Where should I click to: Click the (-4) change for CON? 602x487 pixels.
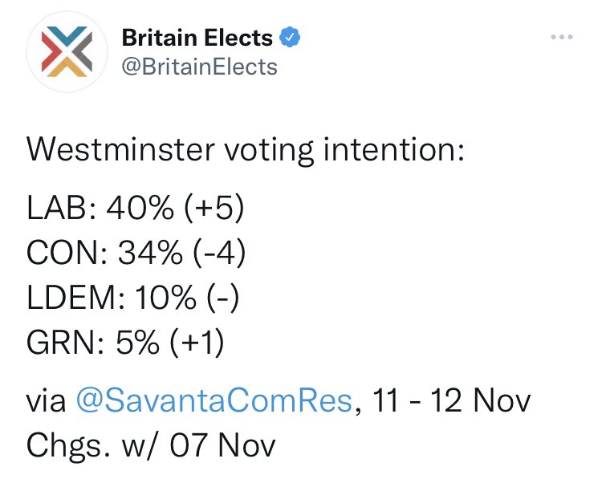[x=219, y=252]
